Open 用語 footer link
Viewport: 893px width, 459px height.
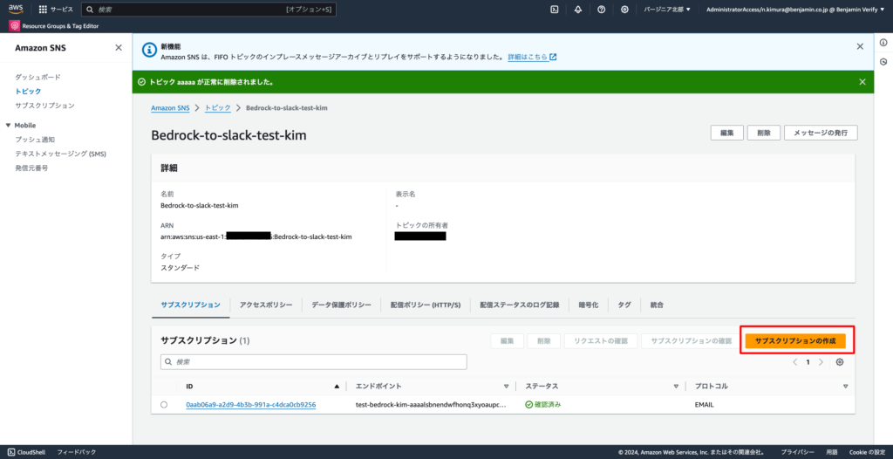(x=831, y=452)
